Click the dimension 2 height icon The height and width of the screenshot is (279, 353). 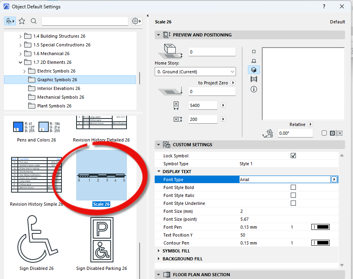click(178, 119)
